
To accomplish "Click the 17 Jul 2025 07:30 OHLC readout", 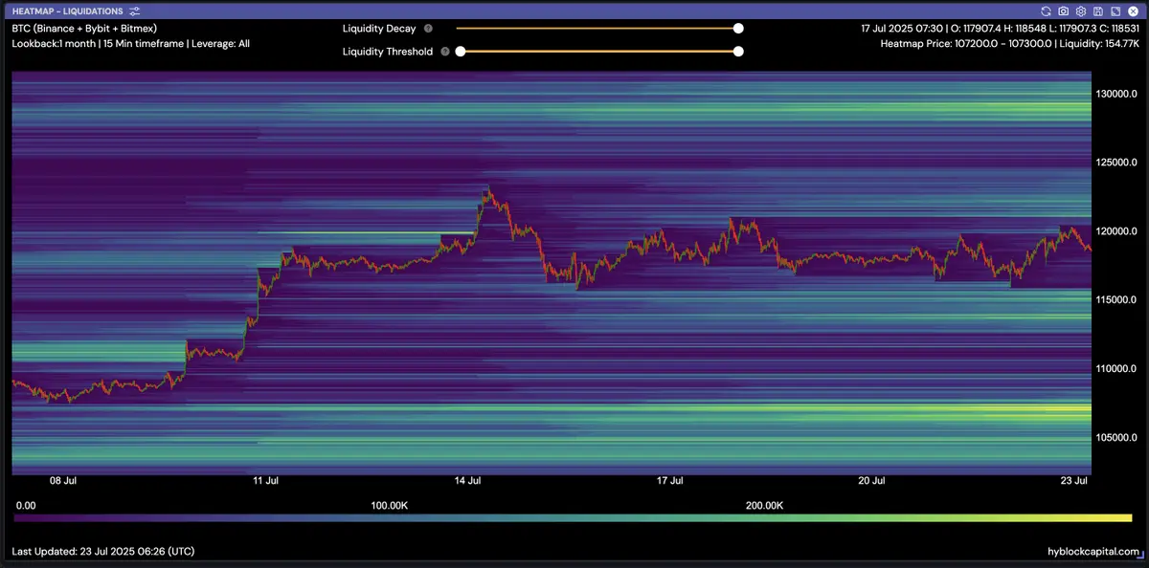I will click(1001, 29).
